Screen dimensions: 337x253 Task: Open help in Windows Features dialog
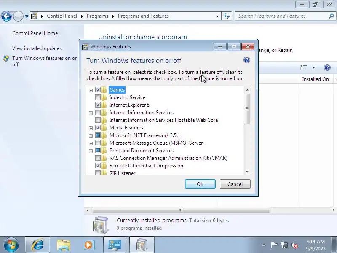coord(247,60)
